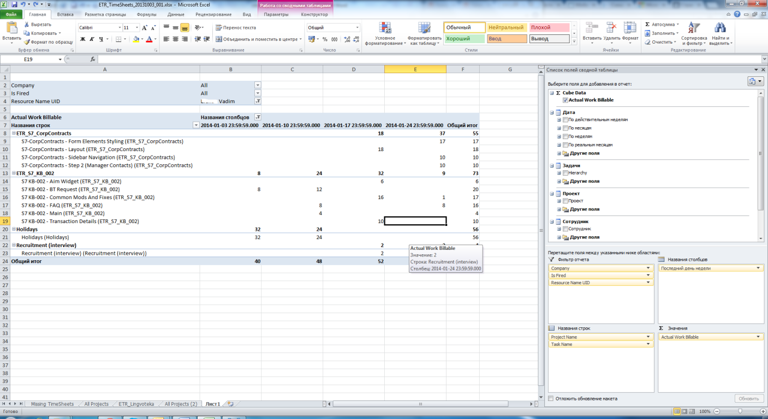Increase font size with the large A icon
Viewport: 768px width, 419px height.
[145, 27]
